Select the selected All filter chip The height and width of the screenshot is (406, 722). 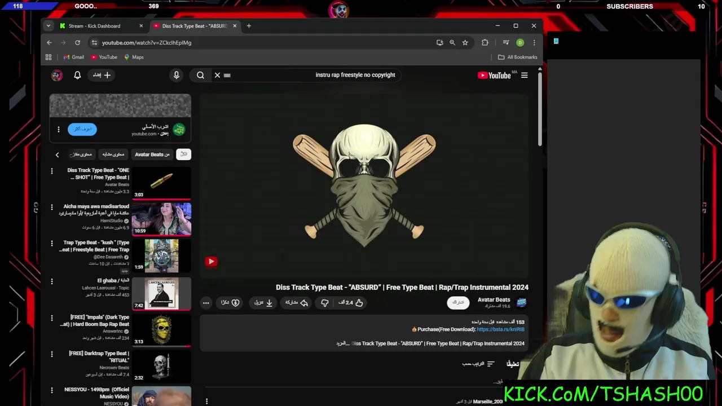pos(183,155)
